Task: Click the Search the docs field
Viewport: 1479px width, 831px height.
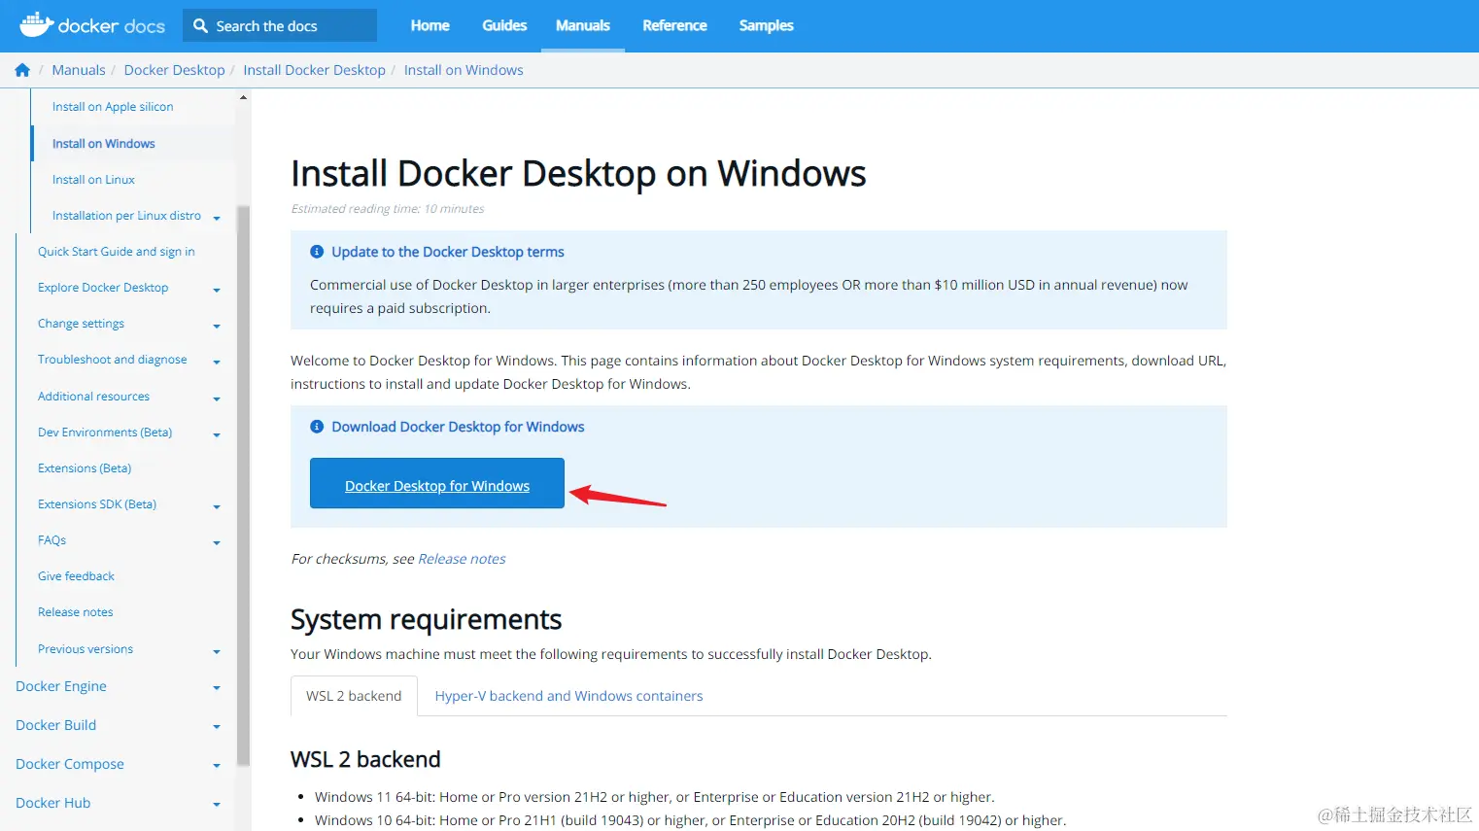Action: pyautogui.click(x=280, y=25)
